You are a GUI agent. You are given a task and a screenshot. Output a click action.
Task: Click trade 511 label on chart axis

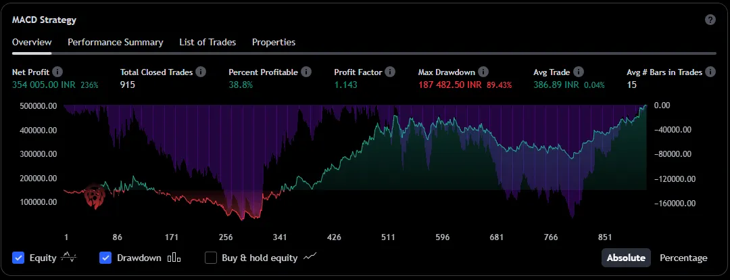pyautogui.click(x=388, y=237)
